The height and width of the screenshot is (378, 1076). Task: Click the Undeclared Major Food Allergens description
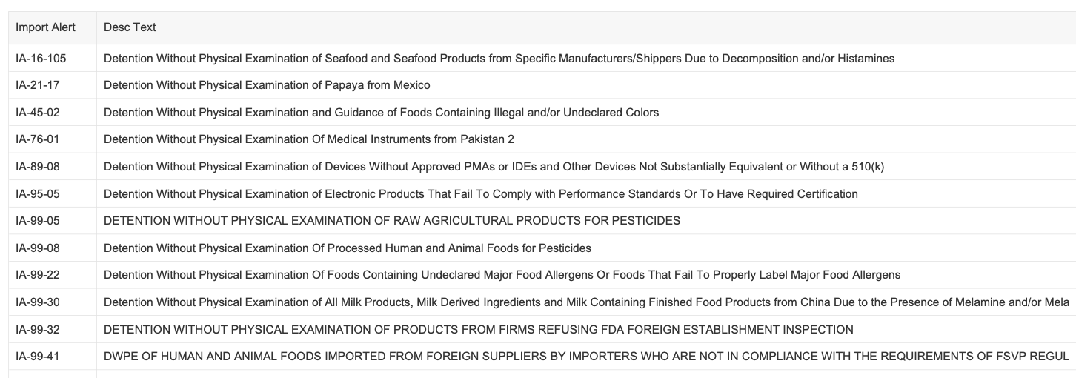pos(502,275)
